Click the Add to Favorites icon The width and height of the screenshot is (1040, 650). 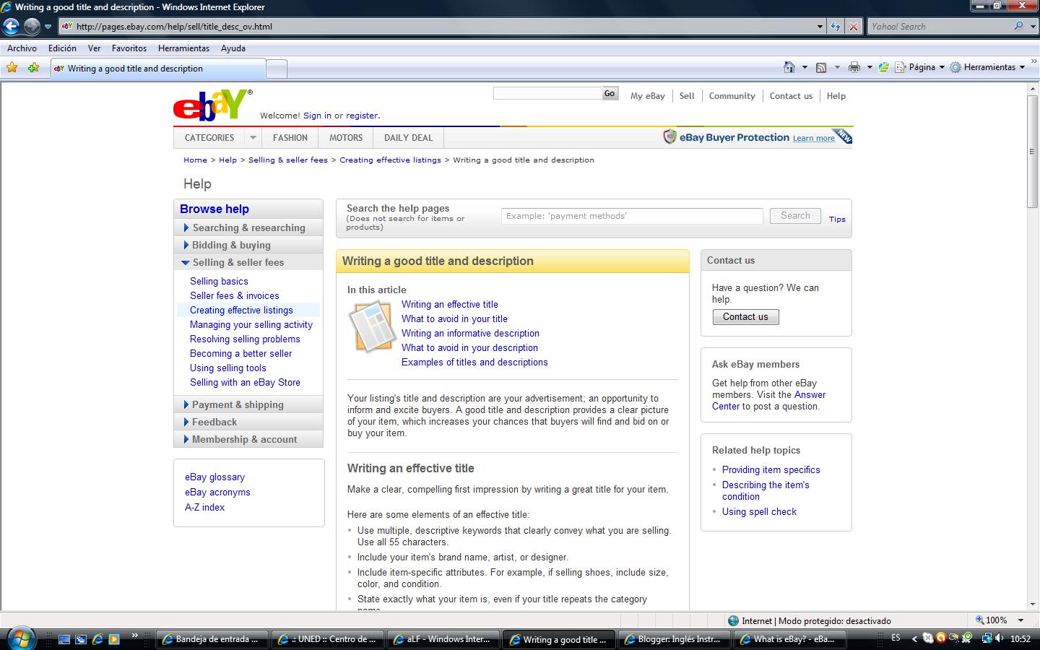[33, 68]
